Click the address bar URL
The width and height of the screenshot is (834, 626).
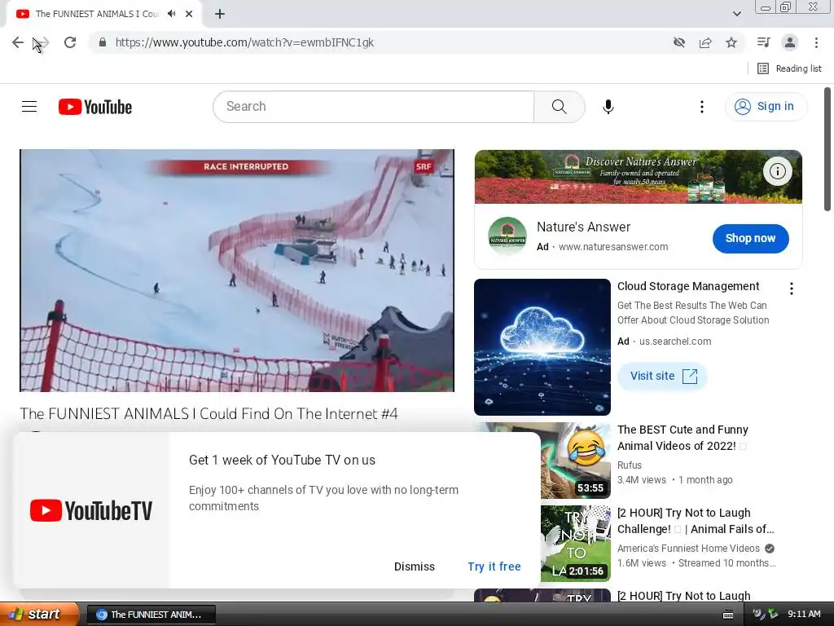click(244, 42)
